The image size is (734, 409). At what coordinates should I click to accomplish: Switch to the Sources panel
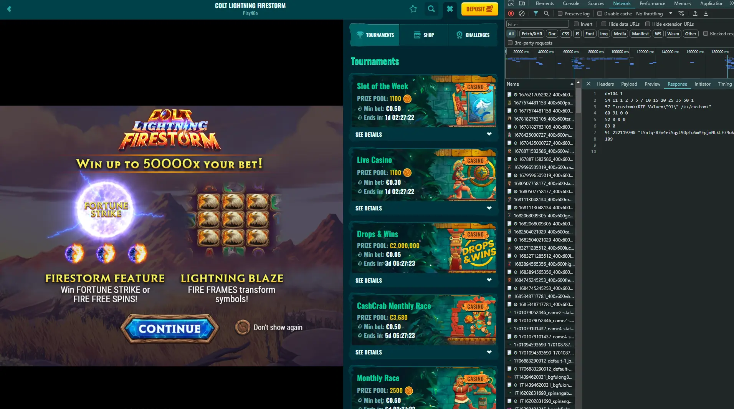pos(596,3)
